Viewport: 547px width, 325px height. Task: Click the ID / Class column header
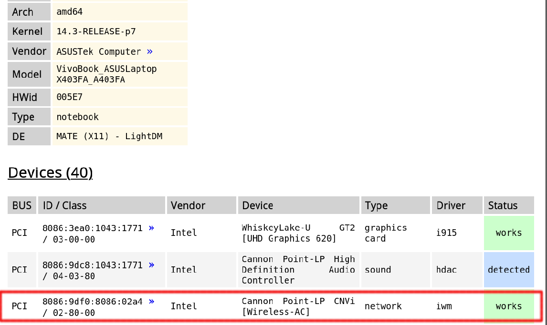(64, 205)
